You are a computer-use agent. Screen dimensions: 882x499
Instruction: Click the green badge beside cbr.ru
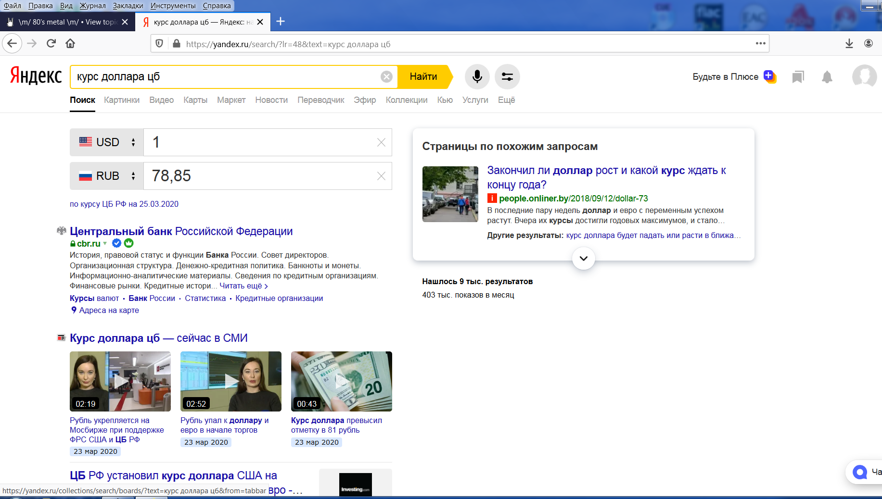click(129, 243)
